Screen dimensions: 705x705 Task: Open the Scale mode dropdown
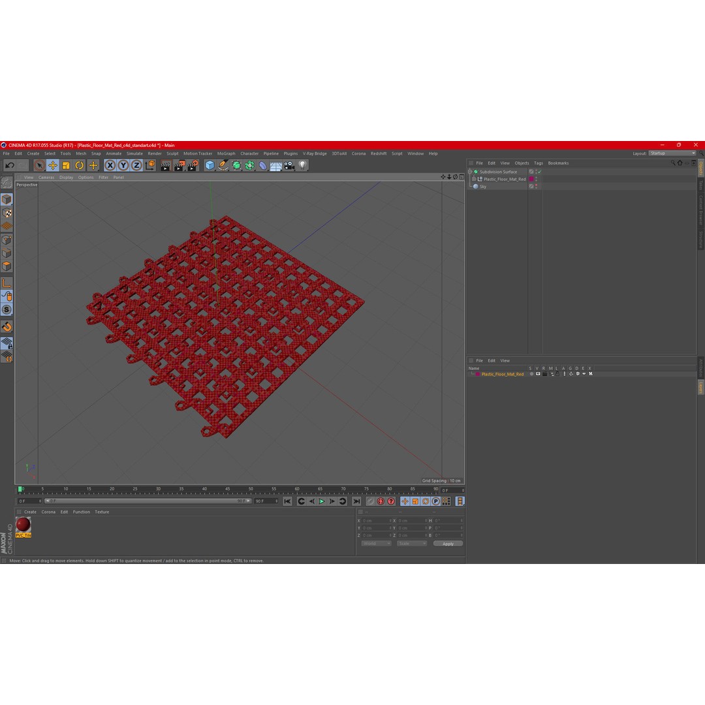click(x=411, y=544)
